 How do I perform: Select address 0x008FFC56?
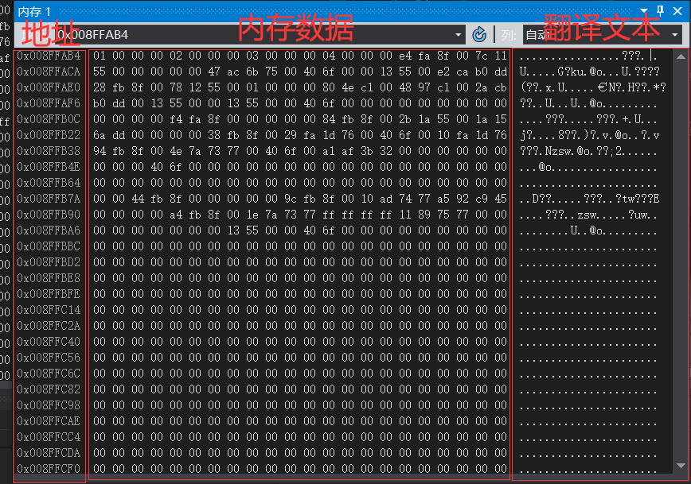[49, 358]
